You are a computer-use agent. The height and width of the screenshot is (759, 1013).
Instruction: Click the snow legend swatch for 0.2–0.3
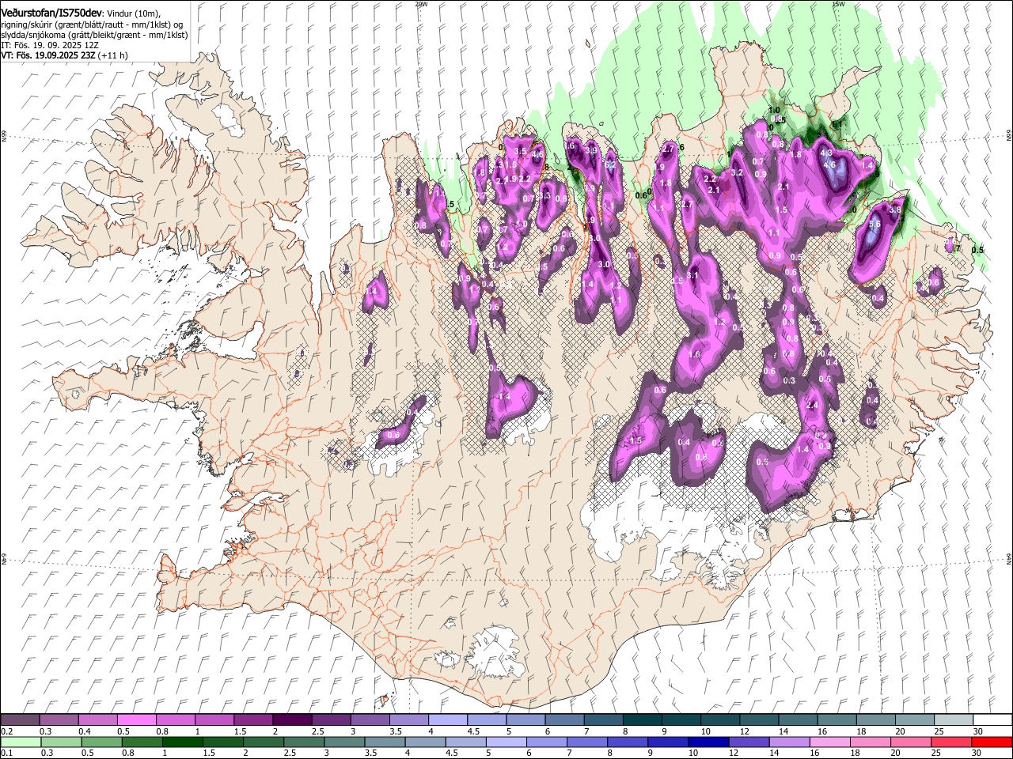click(20, 719)
